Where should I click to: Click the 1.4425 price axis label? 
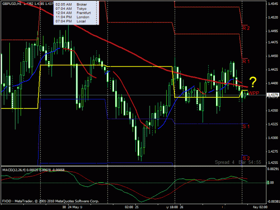(273, 69)
